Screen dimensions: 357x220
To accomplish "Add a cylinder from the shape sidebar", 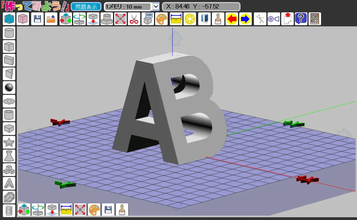I will click(9, 33).
